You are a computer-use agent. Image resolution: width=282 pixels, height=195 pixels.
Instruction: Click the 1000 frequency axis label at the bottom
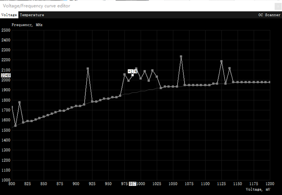click(6, 180)
